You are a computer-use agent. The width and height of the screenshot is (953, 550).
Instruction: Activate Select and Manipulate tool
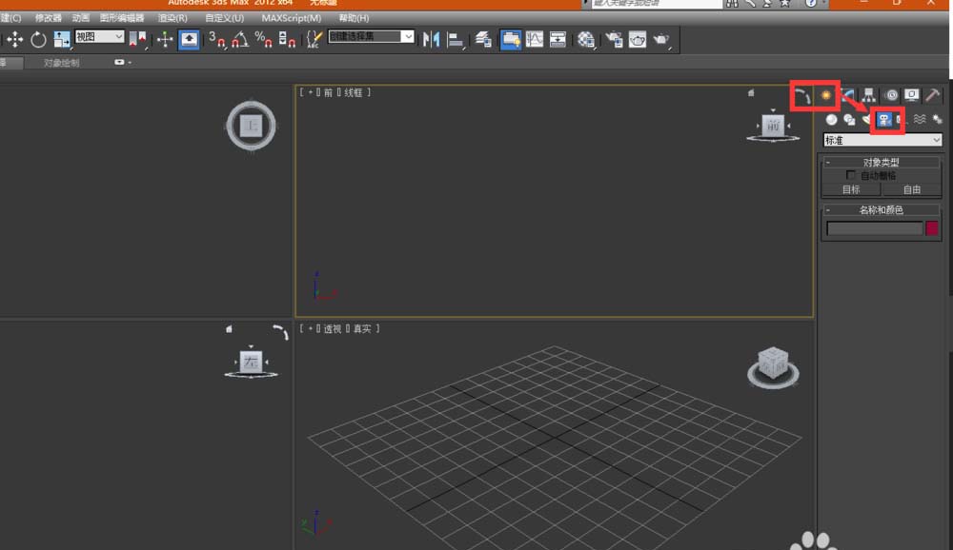[165, 40]
